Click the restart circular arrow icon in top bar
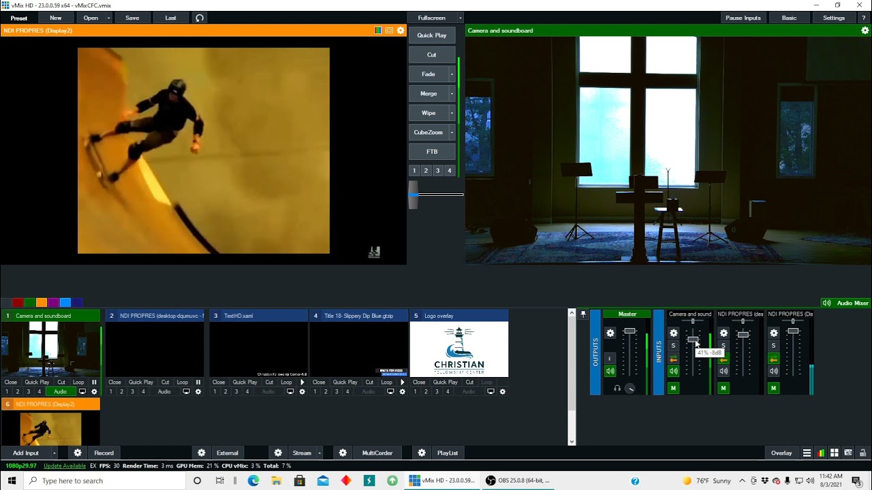 click(x=200, y=18)
